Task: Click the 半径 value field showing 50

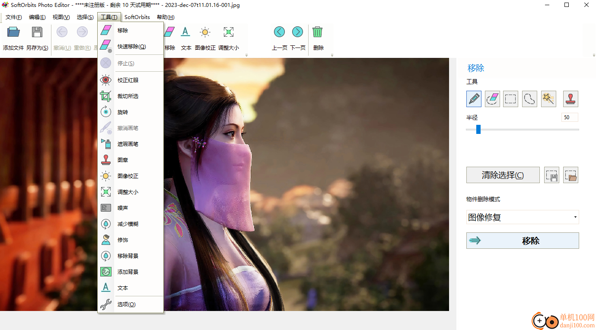Action: (x=570, y=117)
